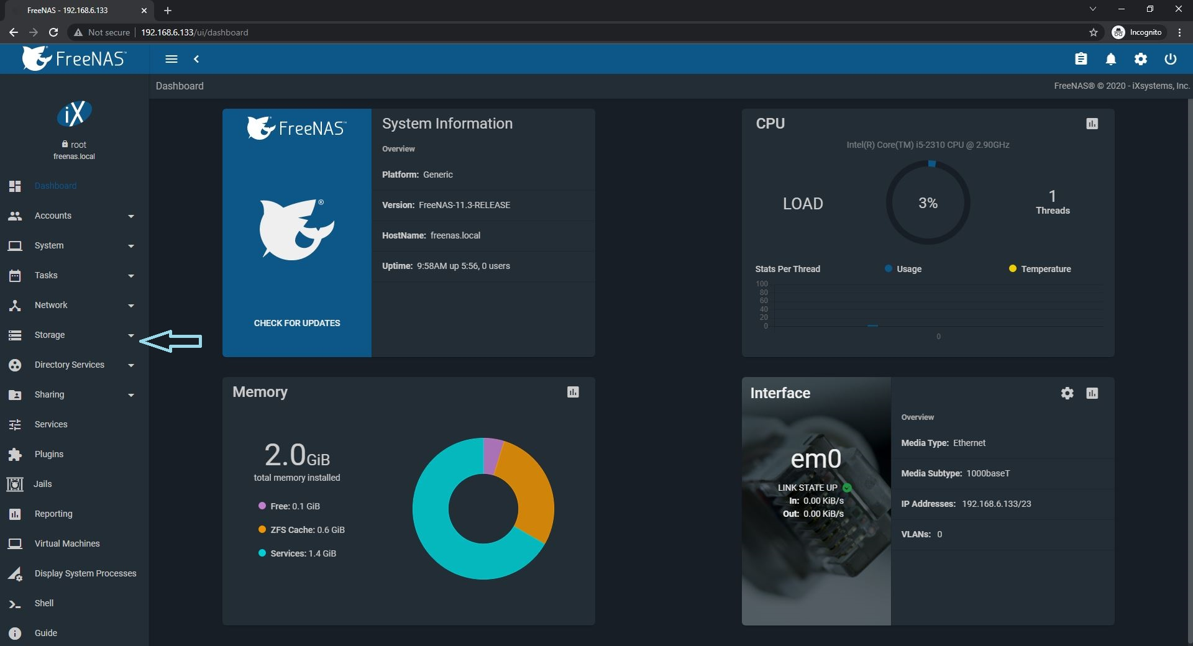Open the hamburger menu toggle

(x=171, y=59)
